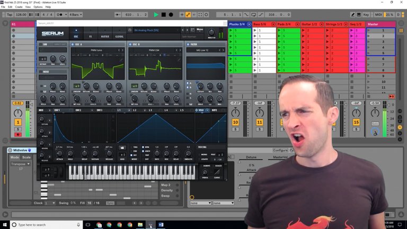Open Serum preset browser icon
Image resolution: width=407 pixels, height=229 pixels.
pyautogui.click(x=192, y=30)
